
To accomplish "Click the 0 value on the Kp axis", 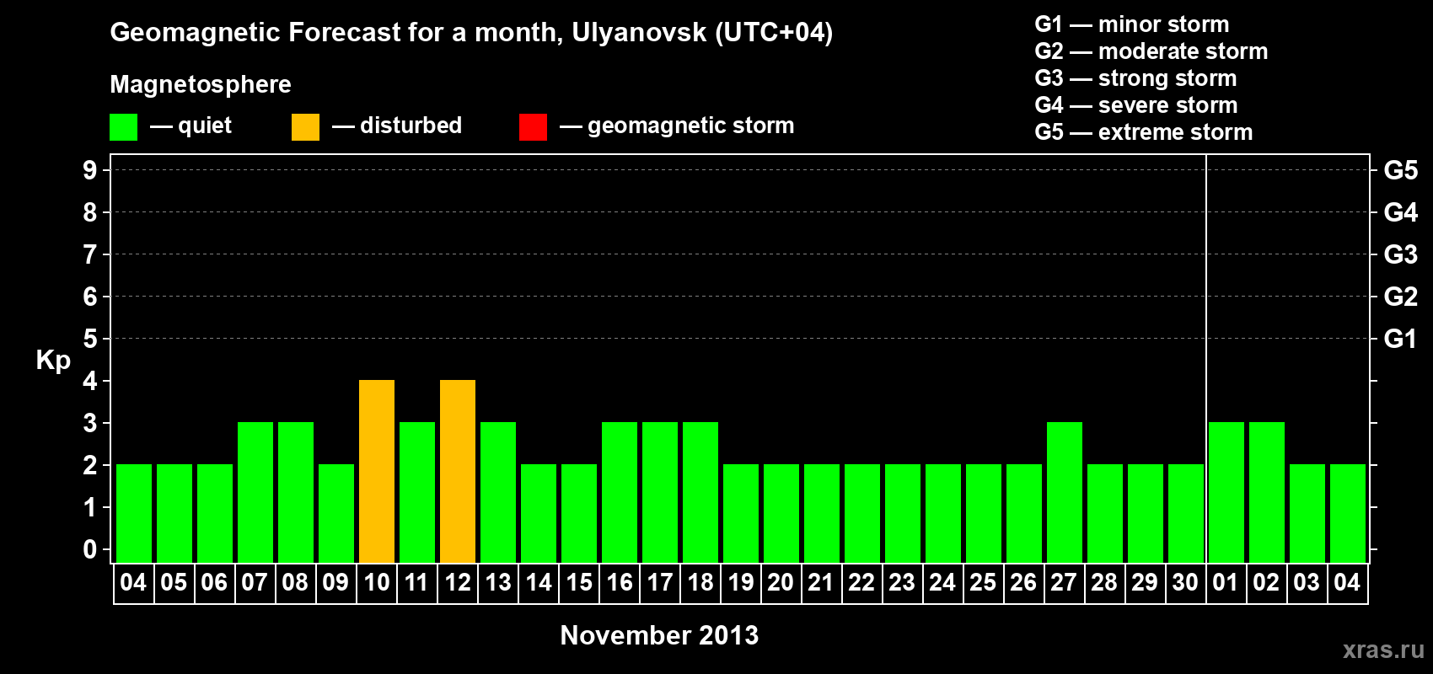I will 90,549.
